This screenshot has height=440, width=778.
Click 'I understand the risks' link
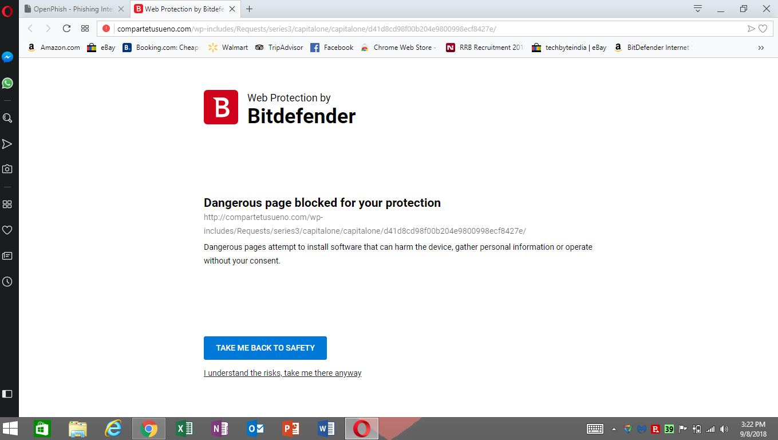pyautogui.click(x=283, y=373)
